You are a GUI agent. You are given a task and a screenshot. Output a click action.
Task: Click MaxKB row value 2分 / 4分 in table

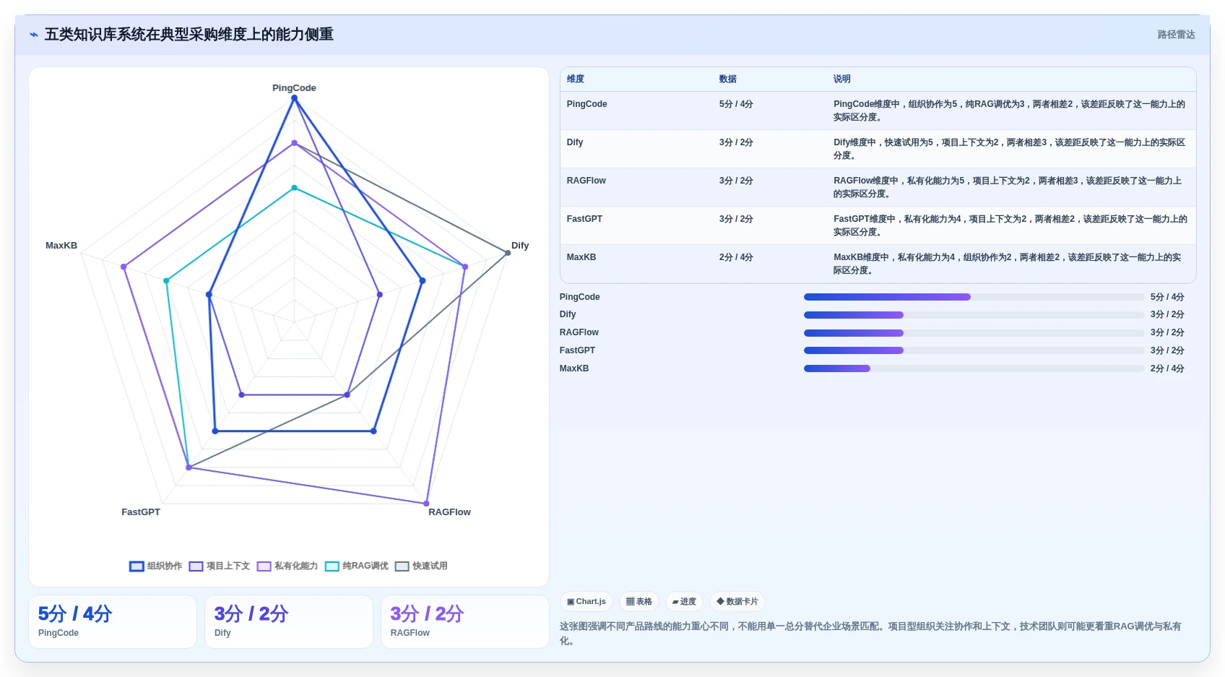(736, 257)
